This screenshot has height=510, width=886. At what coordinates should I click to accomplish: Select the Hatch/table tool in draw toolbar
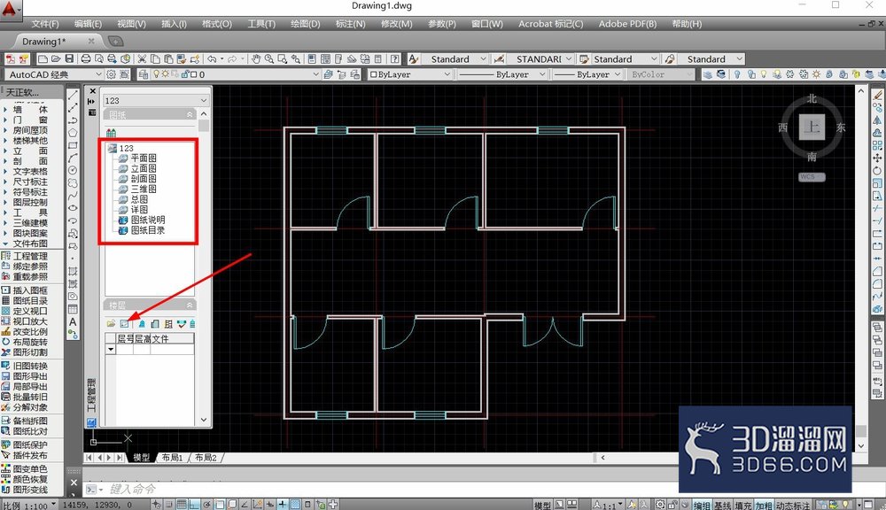(x=73, y=309)
